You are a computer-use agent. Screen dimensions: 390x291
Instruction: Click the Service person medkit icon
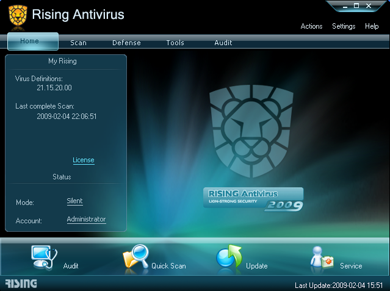(322, 257)
